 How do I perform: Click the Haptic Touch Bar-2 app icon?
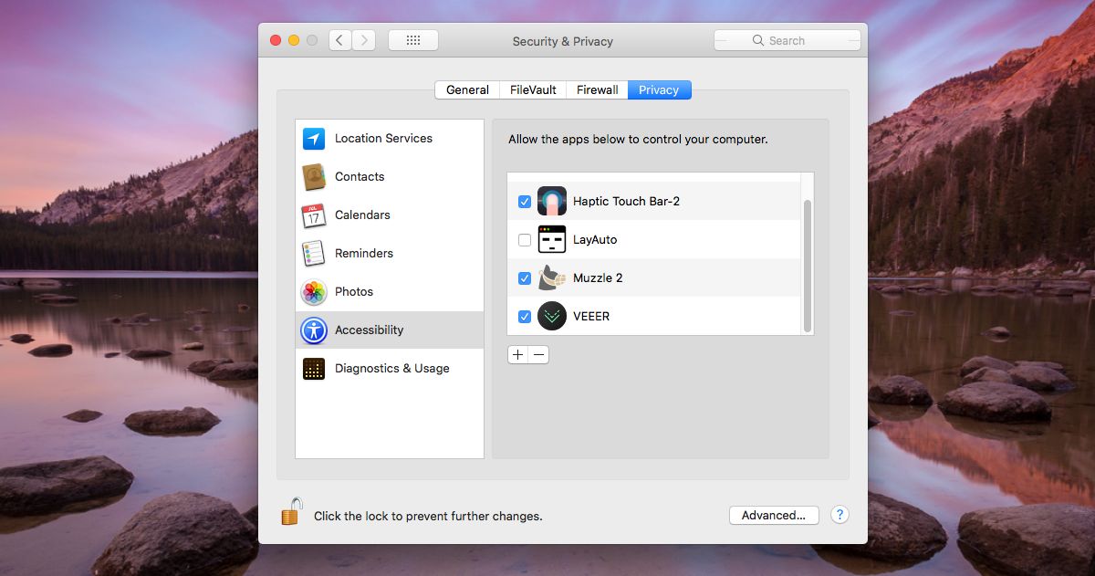tap(552, 202)
